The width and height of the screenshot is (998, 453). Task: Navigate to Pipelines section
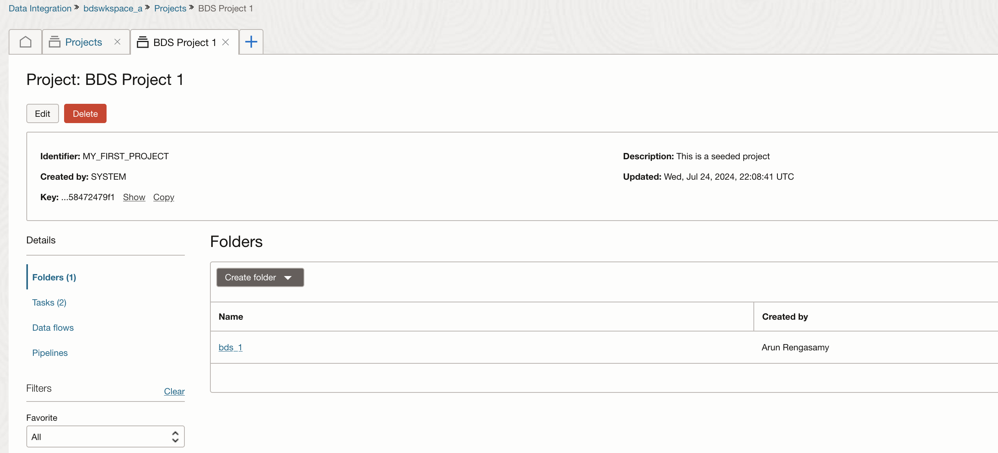50,353
